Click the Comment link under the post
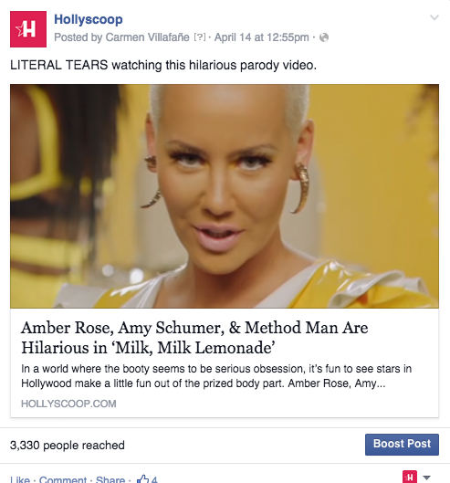Image resolution: width=450 pixels, height=483 pixels. coord(63,479)
